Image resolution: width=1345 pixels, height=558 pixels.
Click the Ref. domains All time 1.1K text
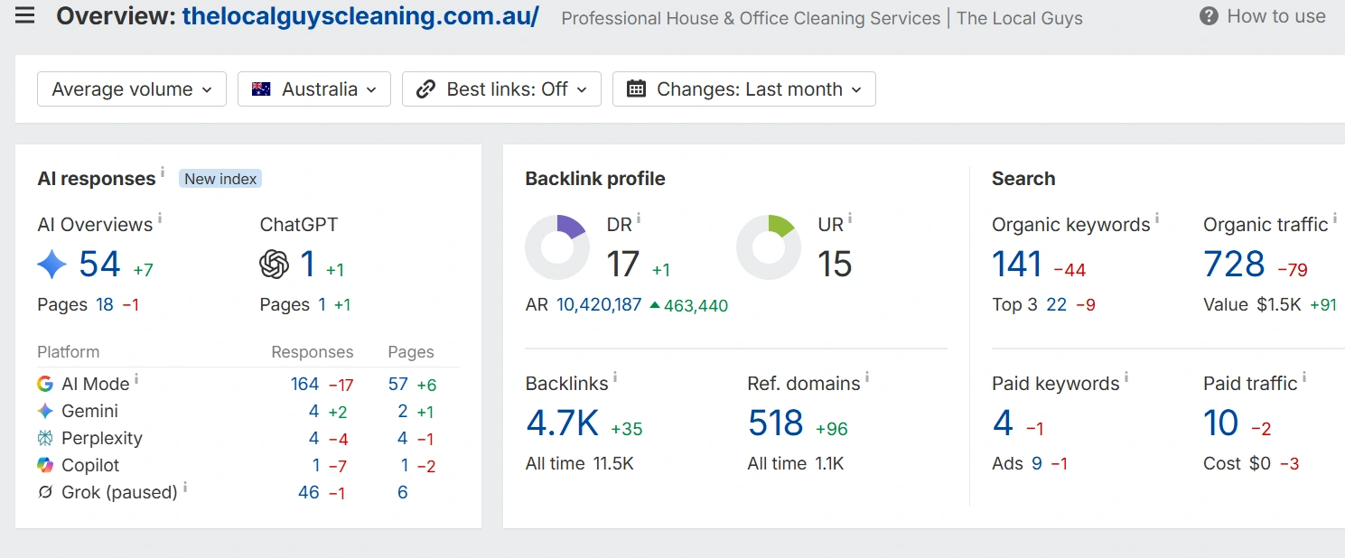[796, 463]
